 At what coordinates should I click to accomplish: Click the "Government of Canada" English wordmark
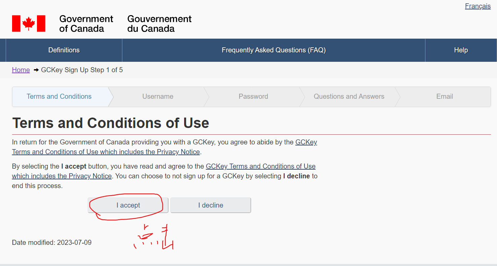tap(86, 24)
